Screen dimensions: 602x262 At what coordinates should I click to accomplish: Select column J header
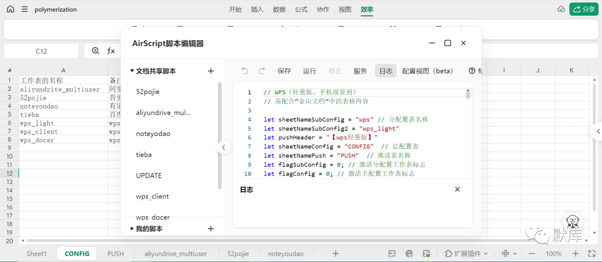coord(538,70)
